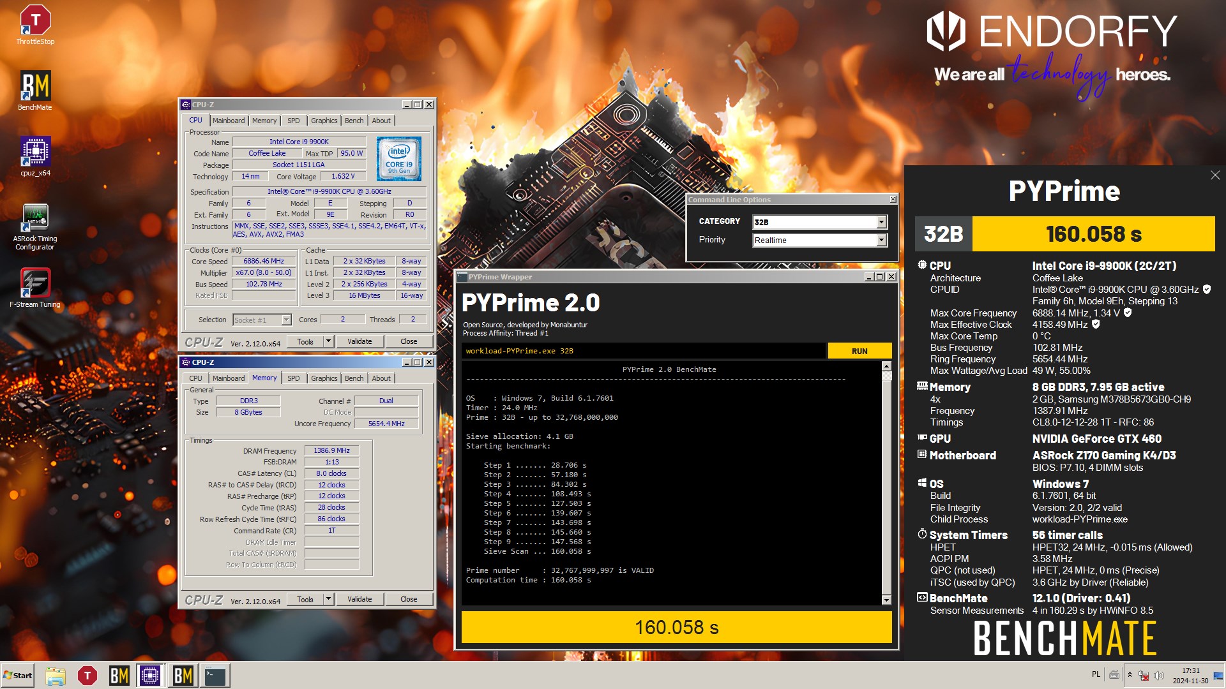Click the CPUID verified shield icon
Viewport: 1226px width, 689px height.
1207,289
